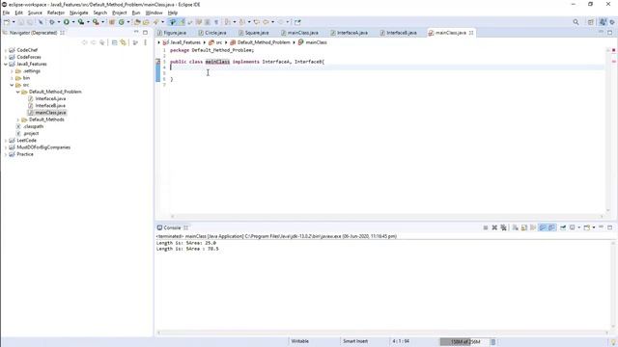This screenshot has width=618, height=347.
Task: Run the program with the green Run icon
Action: point(67,22)
